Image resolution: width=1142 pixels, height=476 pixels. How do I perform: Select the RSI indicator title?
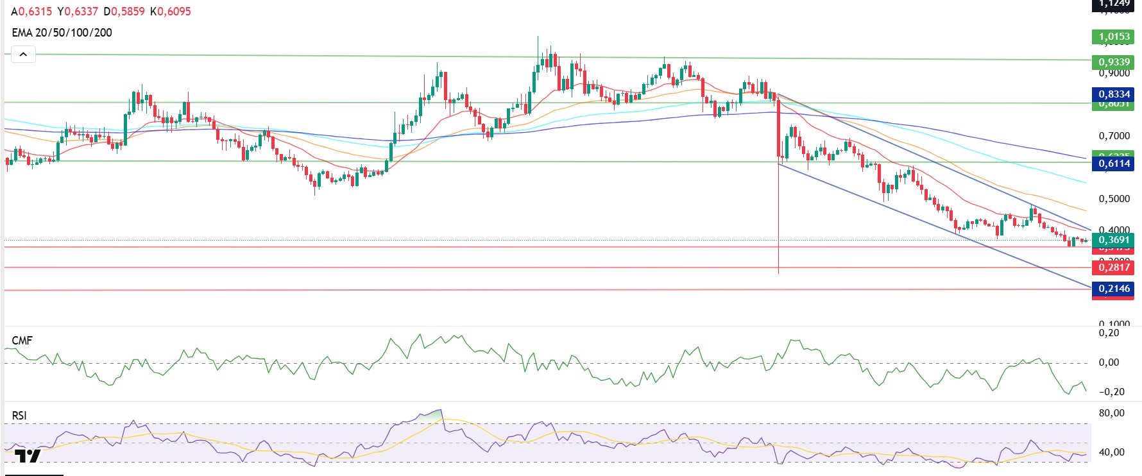pos(19,416)
